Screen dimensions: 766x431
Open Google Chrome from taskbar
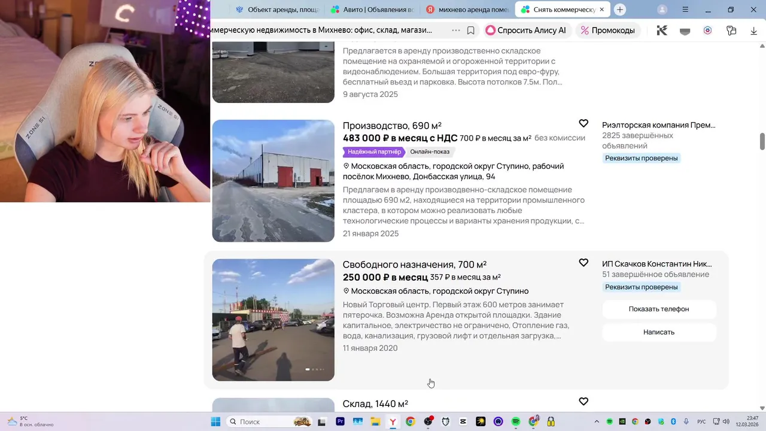pyautogui.click(x=410, y=421)
